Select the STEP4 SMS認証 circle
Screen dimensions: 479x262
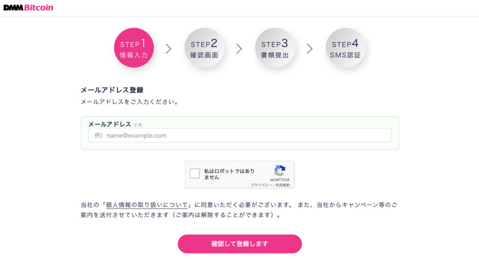(x=346, y=48)
